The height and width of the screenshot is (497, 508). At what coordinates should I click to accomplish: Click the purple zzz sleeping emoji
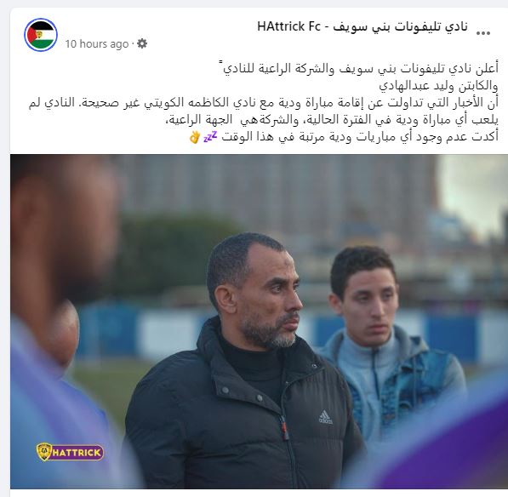point(210,137)
